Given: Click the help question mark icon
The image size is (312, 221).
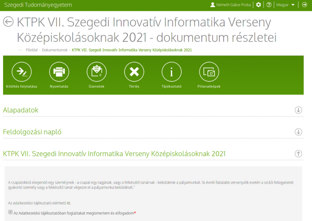Looking at the screenshot, I should click(269, 5).
